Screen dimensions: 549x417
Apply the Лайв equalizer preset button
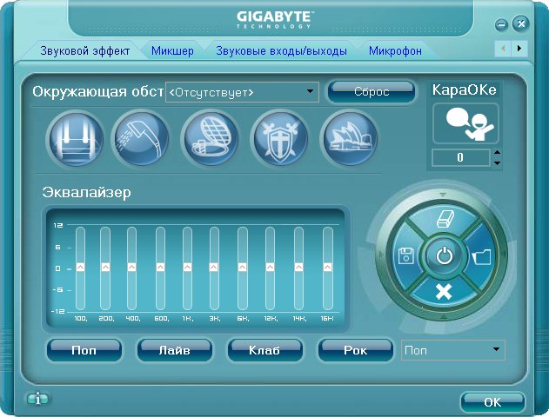[174, 350]
